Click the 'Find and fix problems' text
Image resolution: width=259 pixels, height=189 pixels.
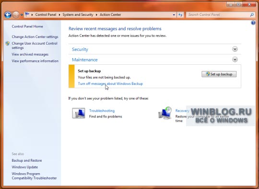coord(106,117)
